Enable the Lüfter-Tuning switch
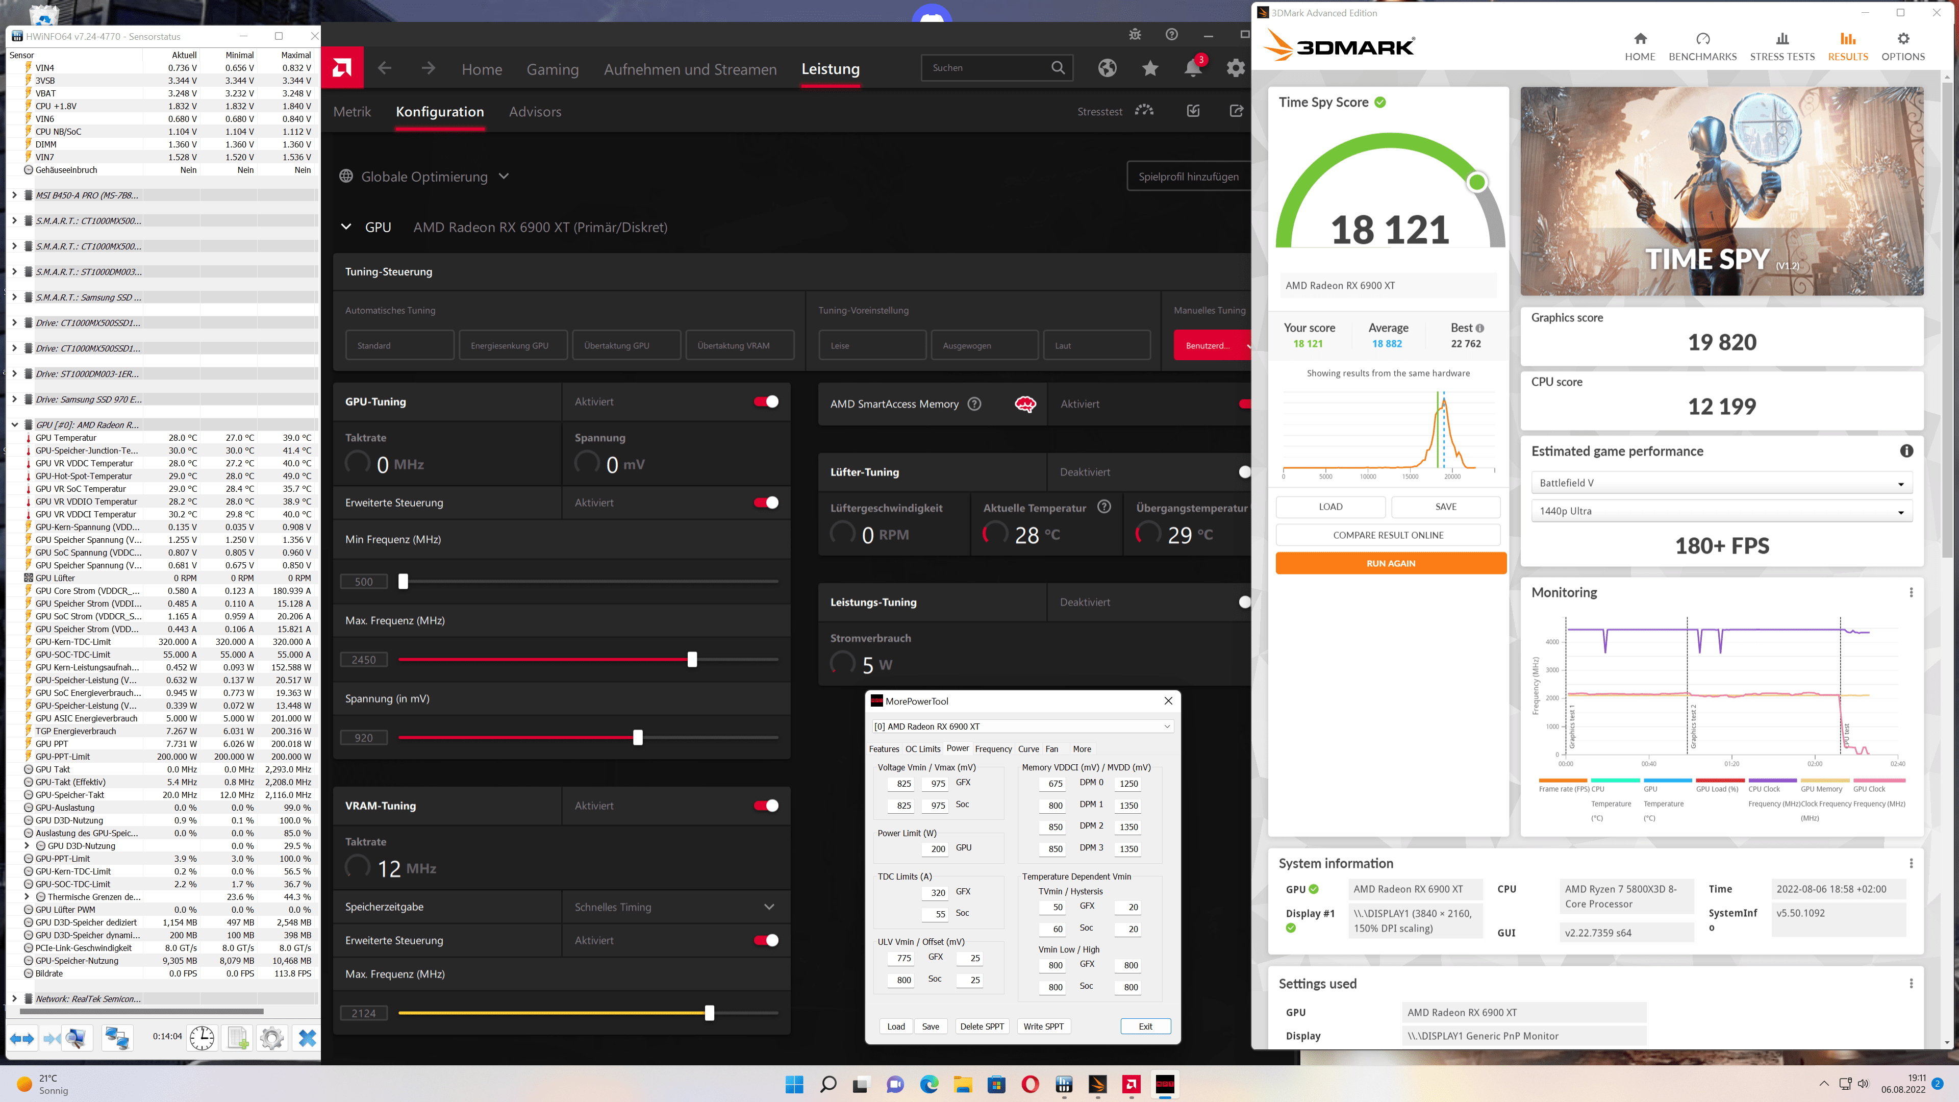 pos(1244,472)
